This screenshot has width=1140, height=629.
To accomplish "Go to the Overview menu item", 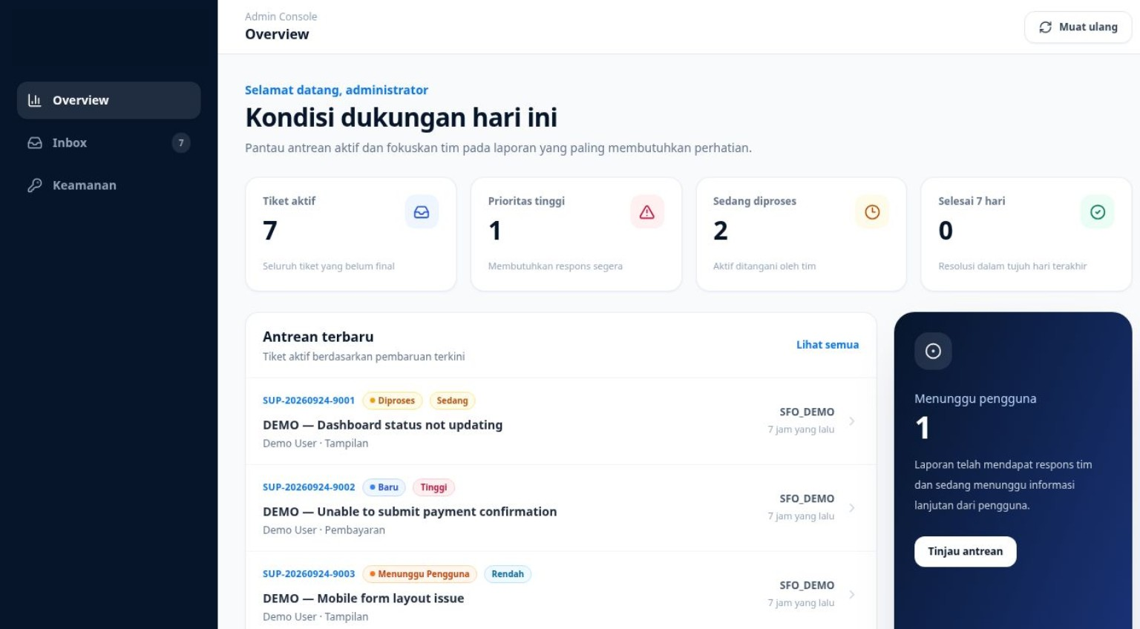I will (x=109, y=100).
